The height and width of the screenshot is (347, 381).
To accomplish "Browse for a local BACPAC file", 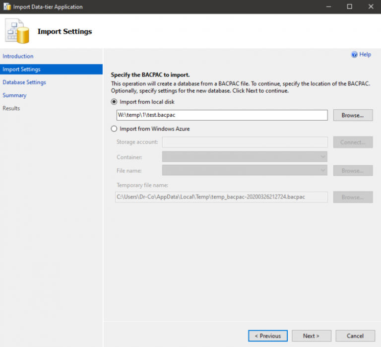I will pyautogui.click(x=353, y=115).
